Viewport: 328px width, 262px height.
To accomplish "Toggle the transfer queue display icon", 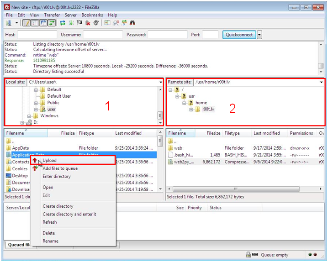I will point(51,23).
